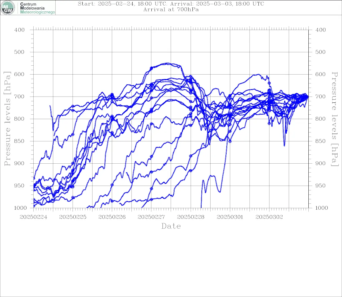Click the left axis 400 label
342x297 pixels.
click(19, 30)
